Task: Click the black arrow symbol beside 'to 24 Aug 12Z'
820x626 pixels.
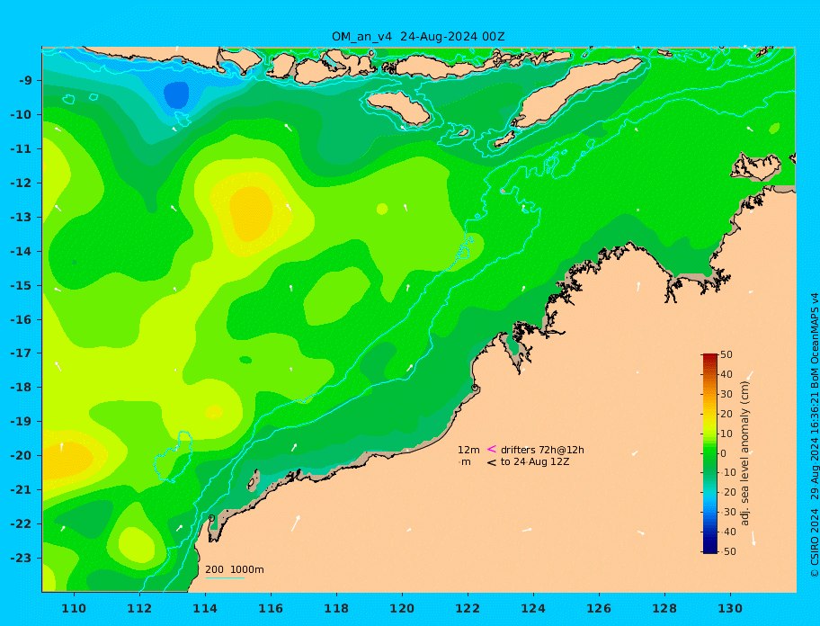Action: [492, 462]
